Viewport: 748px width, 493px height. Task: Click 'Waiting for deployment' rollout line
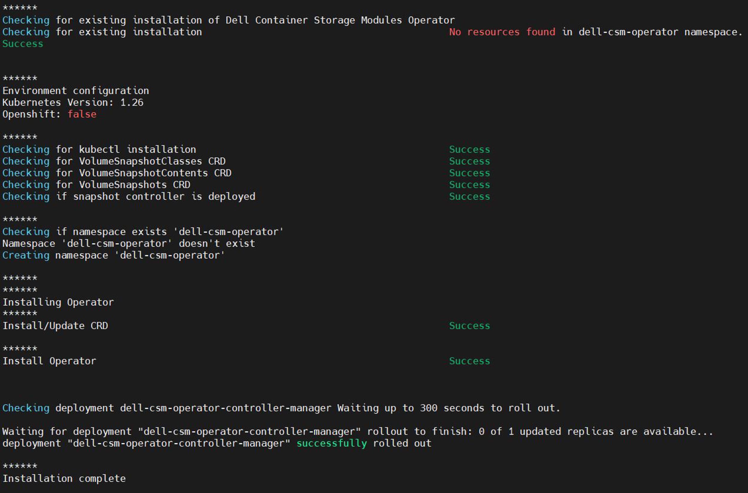pos(357,432)
